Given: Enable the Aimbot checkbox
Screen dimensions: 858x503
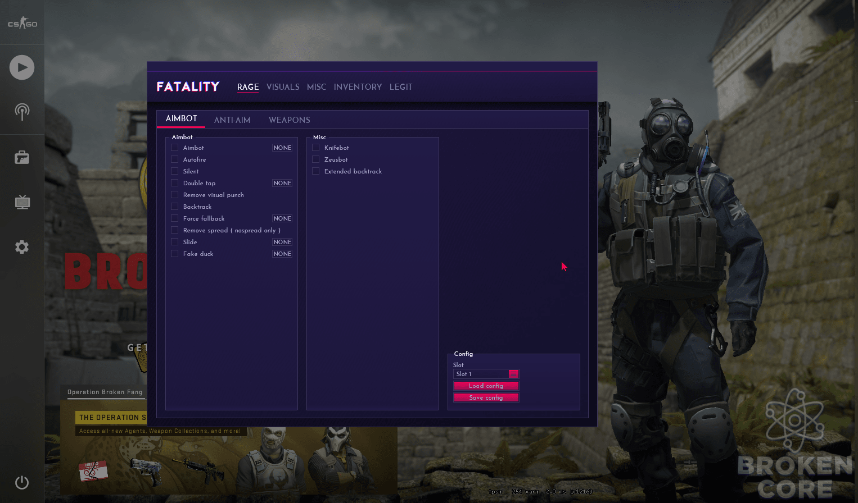Looking at the screenshot, I should coord(174,148).
